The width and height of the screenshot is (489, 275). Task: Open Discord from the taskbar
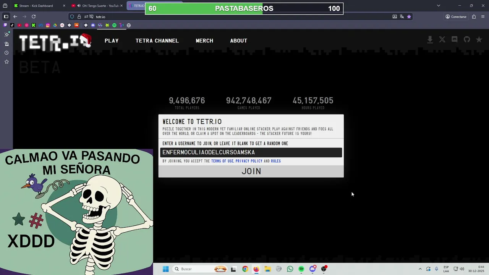tap(313, 269)
